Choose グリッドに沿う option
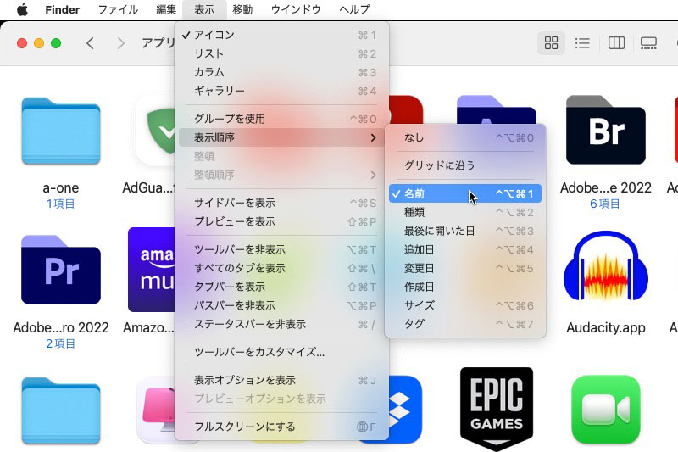 465,165
